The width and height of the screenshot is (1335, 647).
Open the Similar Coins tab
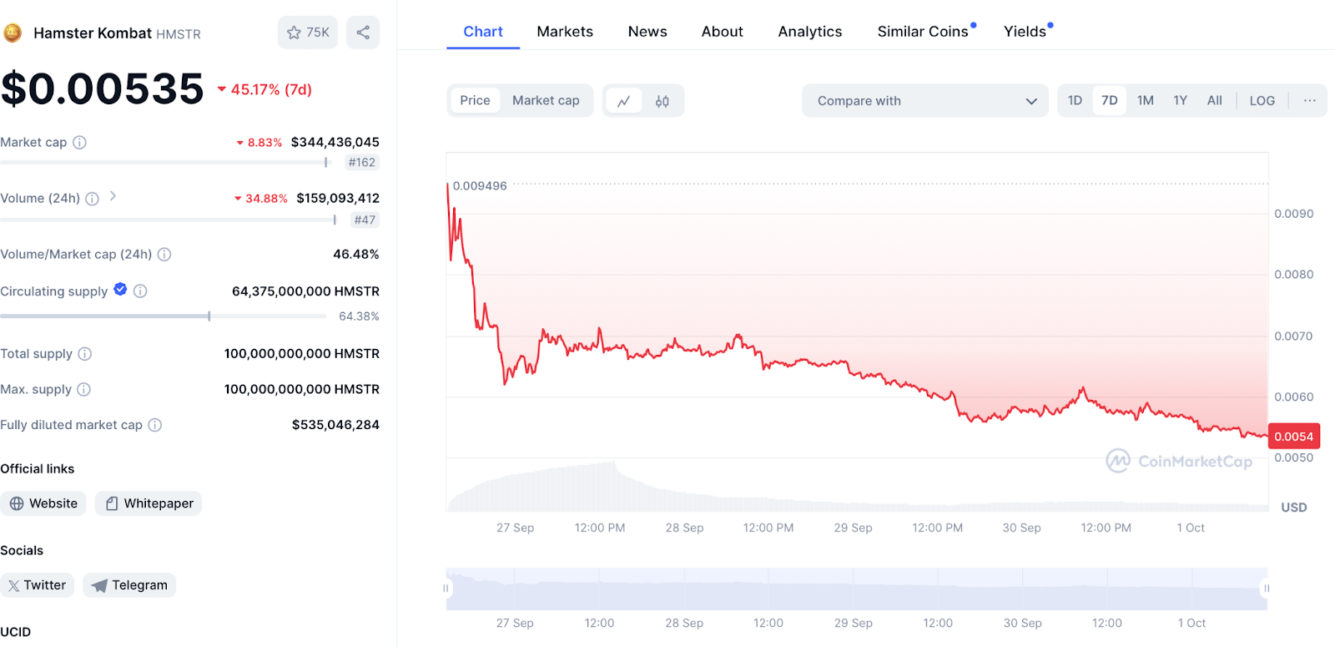923,32
